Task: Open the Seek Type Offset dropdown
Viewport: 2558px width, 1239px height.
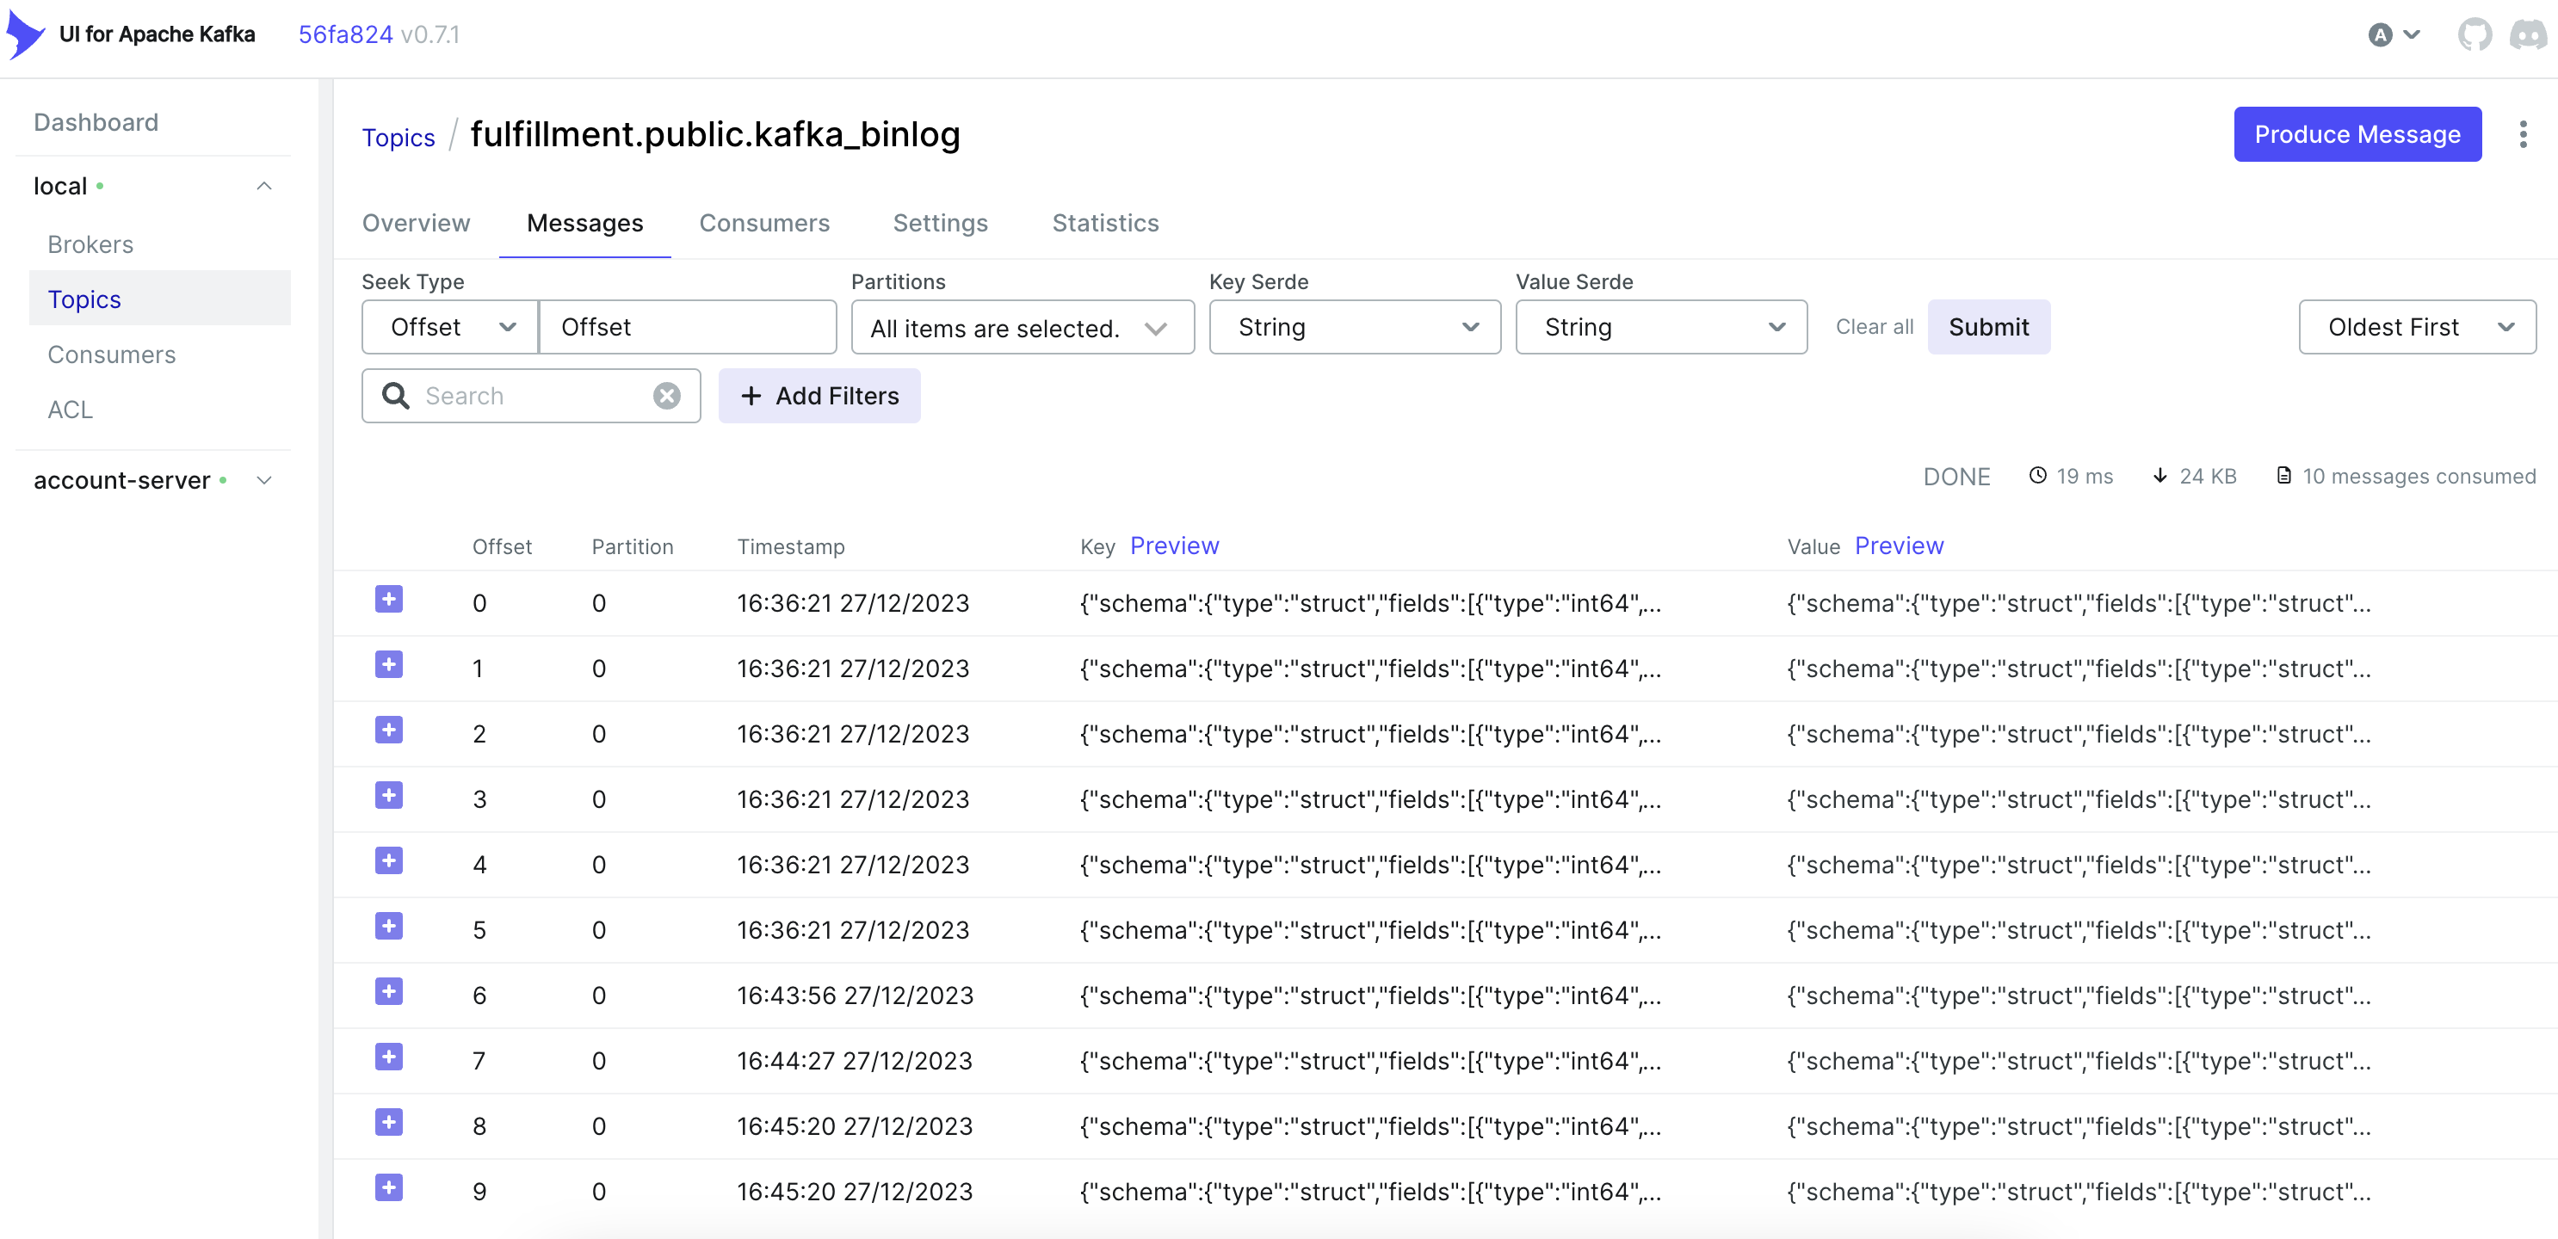Action: tap(450, 328)
